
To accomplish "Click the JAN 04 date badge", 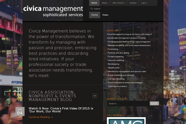I will tap(20, 111).
